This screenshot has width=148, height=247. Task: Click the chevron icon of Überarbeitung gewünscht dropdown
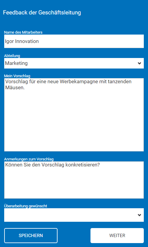click(x=139, y=215)
